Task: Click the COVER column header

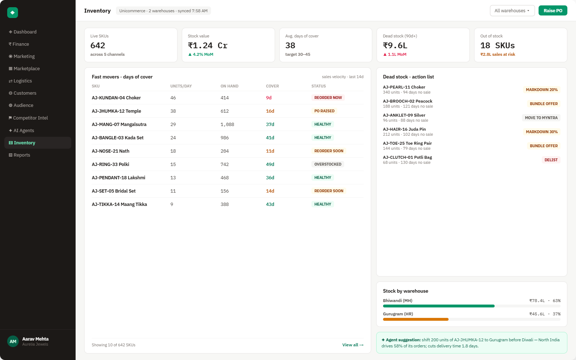Action: [273, 86]
